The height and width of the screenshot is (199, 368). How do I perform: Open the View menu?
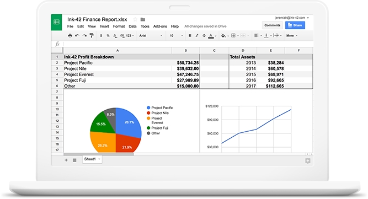point(92,26)
